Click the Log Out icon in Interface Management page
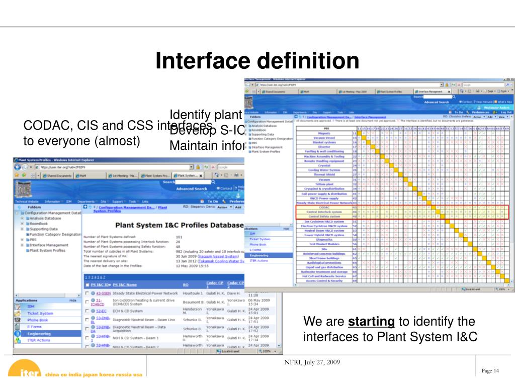 495,112
